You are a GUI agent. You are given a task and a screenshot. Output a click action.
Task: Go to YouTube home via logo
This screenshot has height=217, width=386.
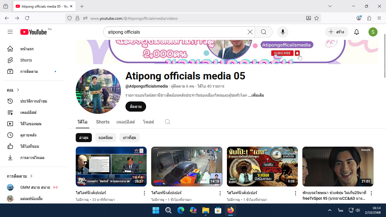tap(34, 32)
